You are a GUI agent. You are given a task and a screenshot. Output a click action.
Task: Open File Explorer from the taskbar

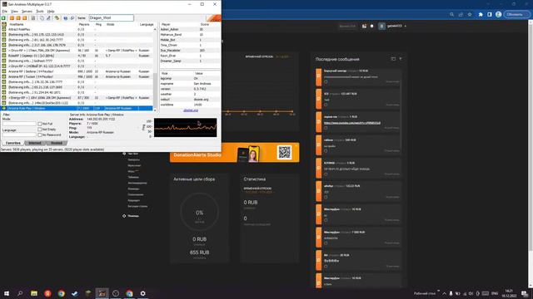(34, 293)
